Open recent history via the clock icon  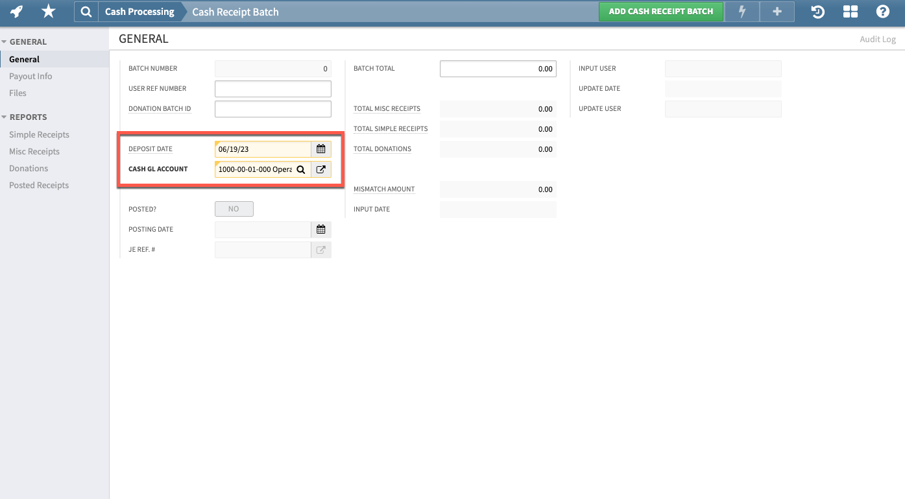pyautogui.click(x=817, y=11)
